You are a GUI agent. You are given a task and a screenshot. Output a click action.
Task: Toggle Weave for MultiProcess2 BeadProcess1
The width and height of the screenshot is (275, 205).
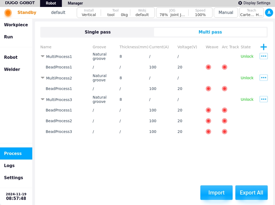[208, 89]
